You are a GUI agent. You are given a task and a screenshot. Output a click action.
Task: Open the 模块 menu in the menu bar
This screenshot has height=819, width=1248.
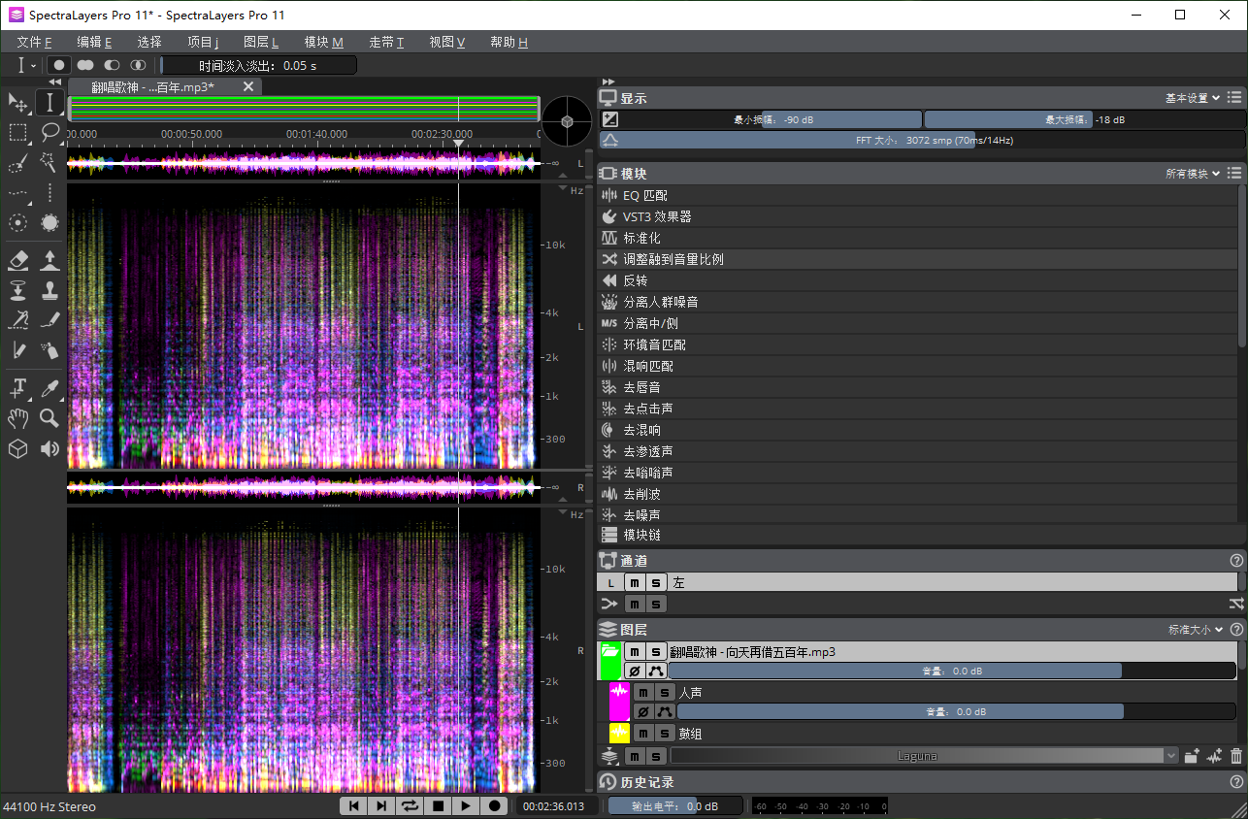323,42
